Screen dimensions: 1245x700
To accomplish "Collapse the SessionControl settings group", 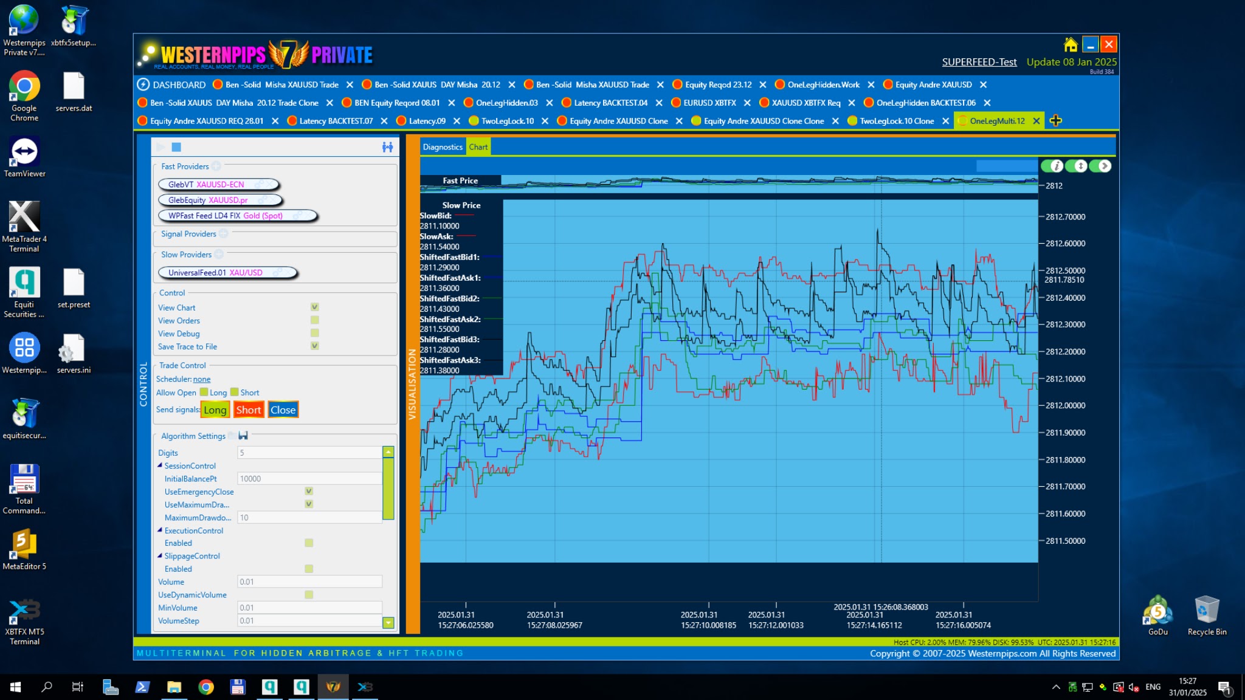I will 160,465.
